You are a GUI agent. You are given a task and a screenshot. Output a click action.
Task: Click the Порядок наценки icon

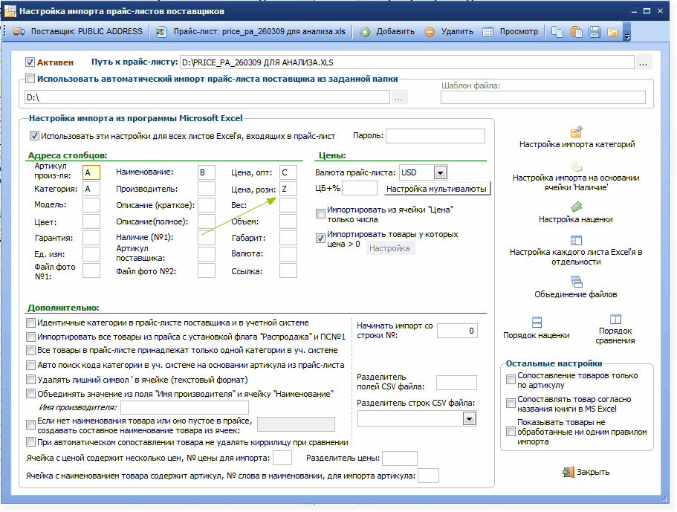click(537, 322)
